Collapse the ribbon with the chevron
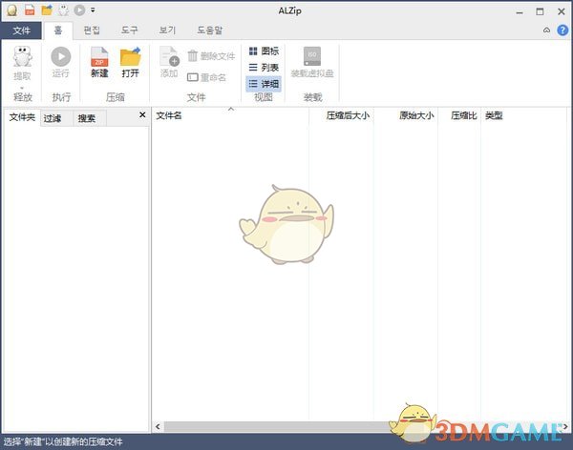This screenshot has height=450, width=573. (x=546, y=31)
